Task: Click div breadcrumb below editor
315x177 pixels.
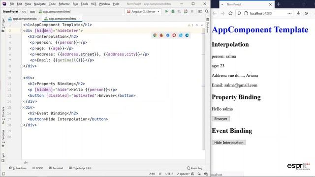Action: (x=26, y=163)
